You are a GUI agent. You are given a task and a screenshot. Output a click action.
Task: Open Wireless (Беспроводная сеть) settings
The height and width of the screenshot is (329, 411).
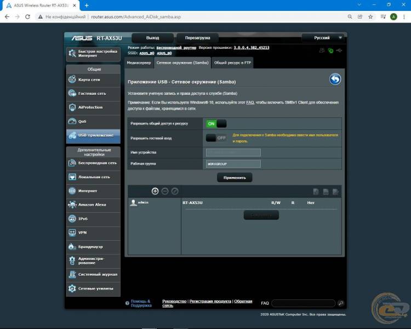coord(93,163)
